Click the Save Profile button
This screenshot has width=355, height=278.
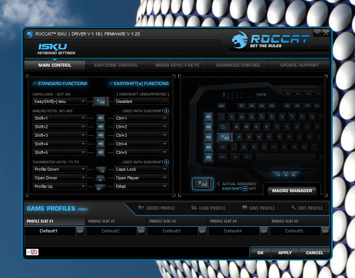[258, 208]
